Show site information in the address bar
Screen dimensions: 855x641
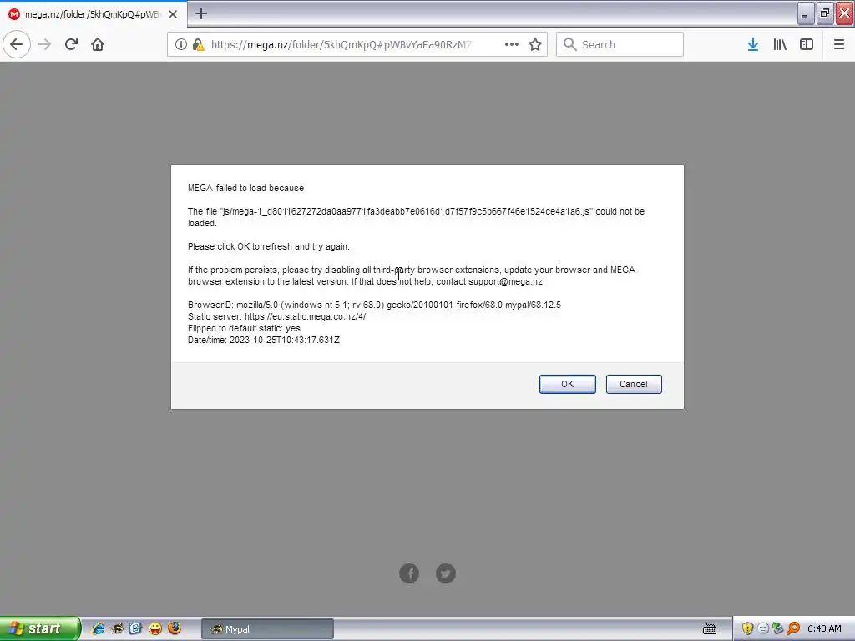point(180,44)
